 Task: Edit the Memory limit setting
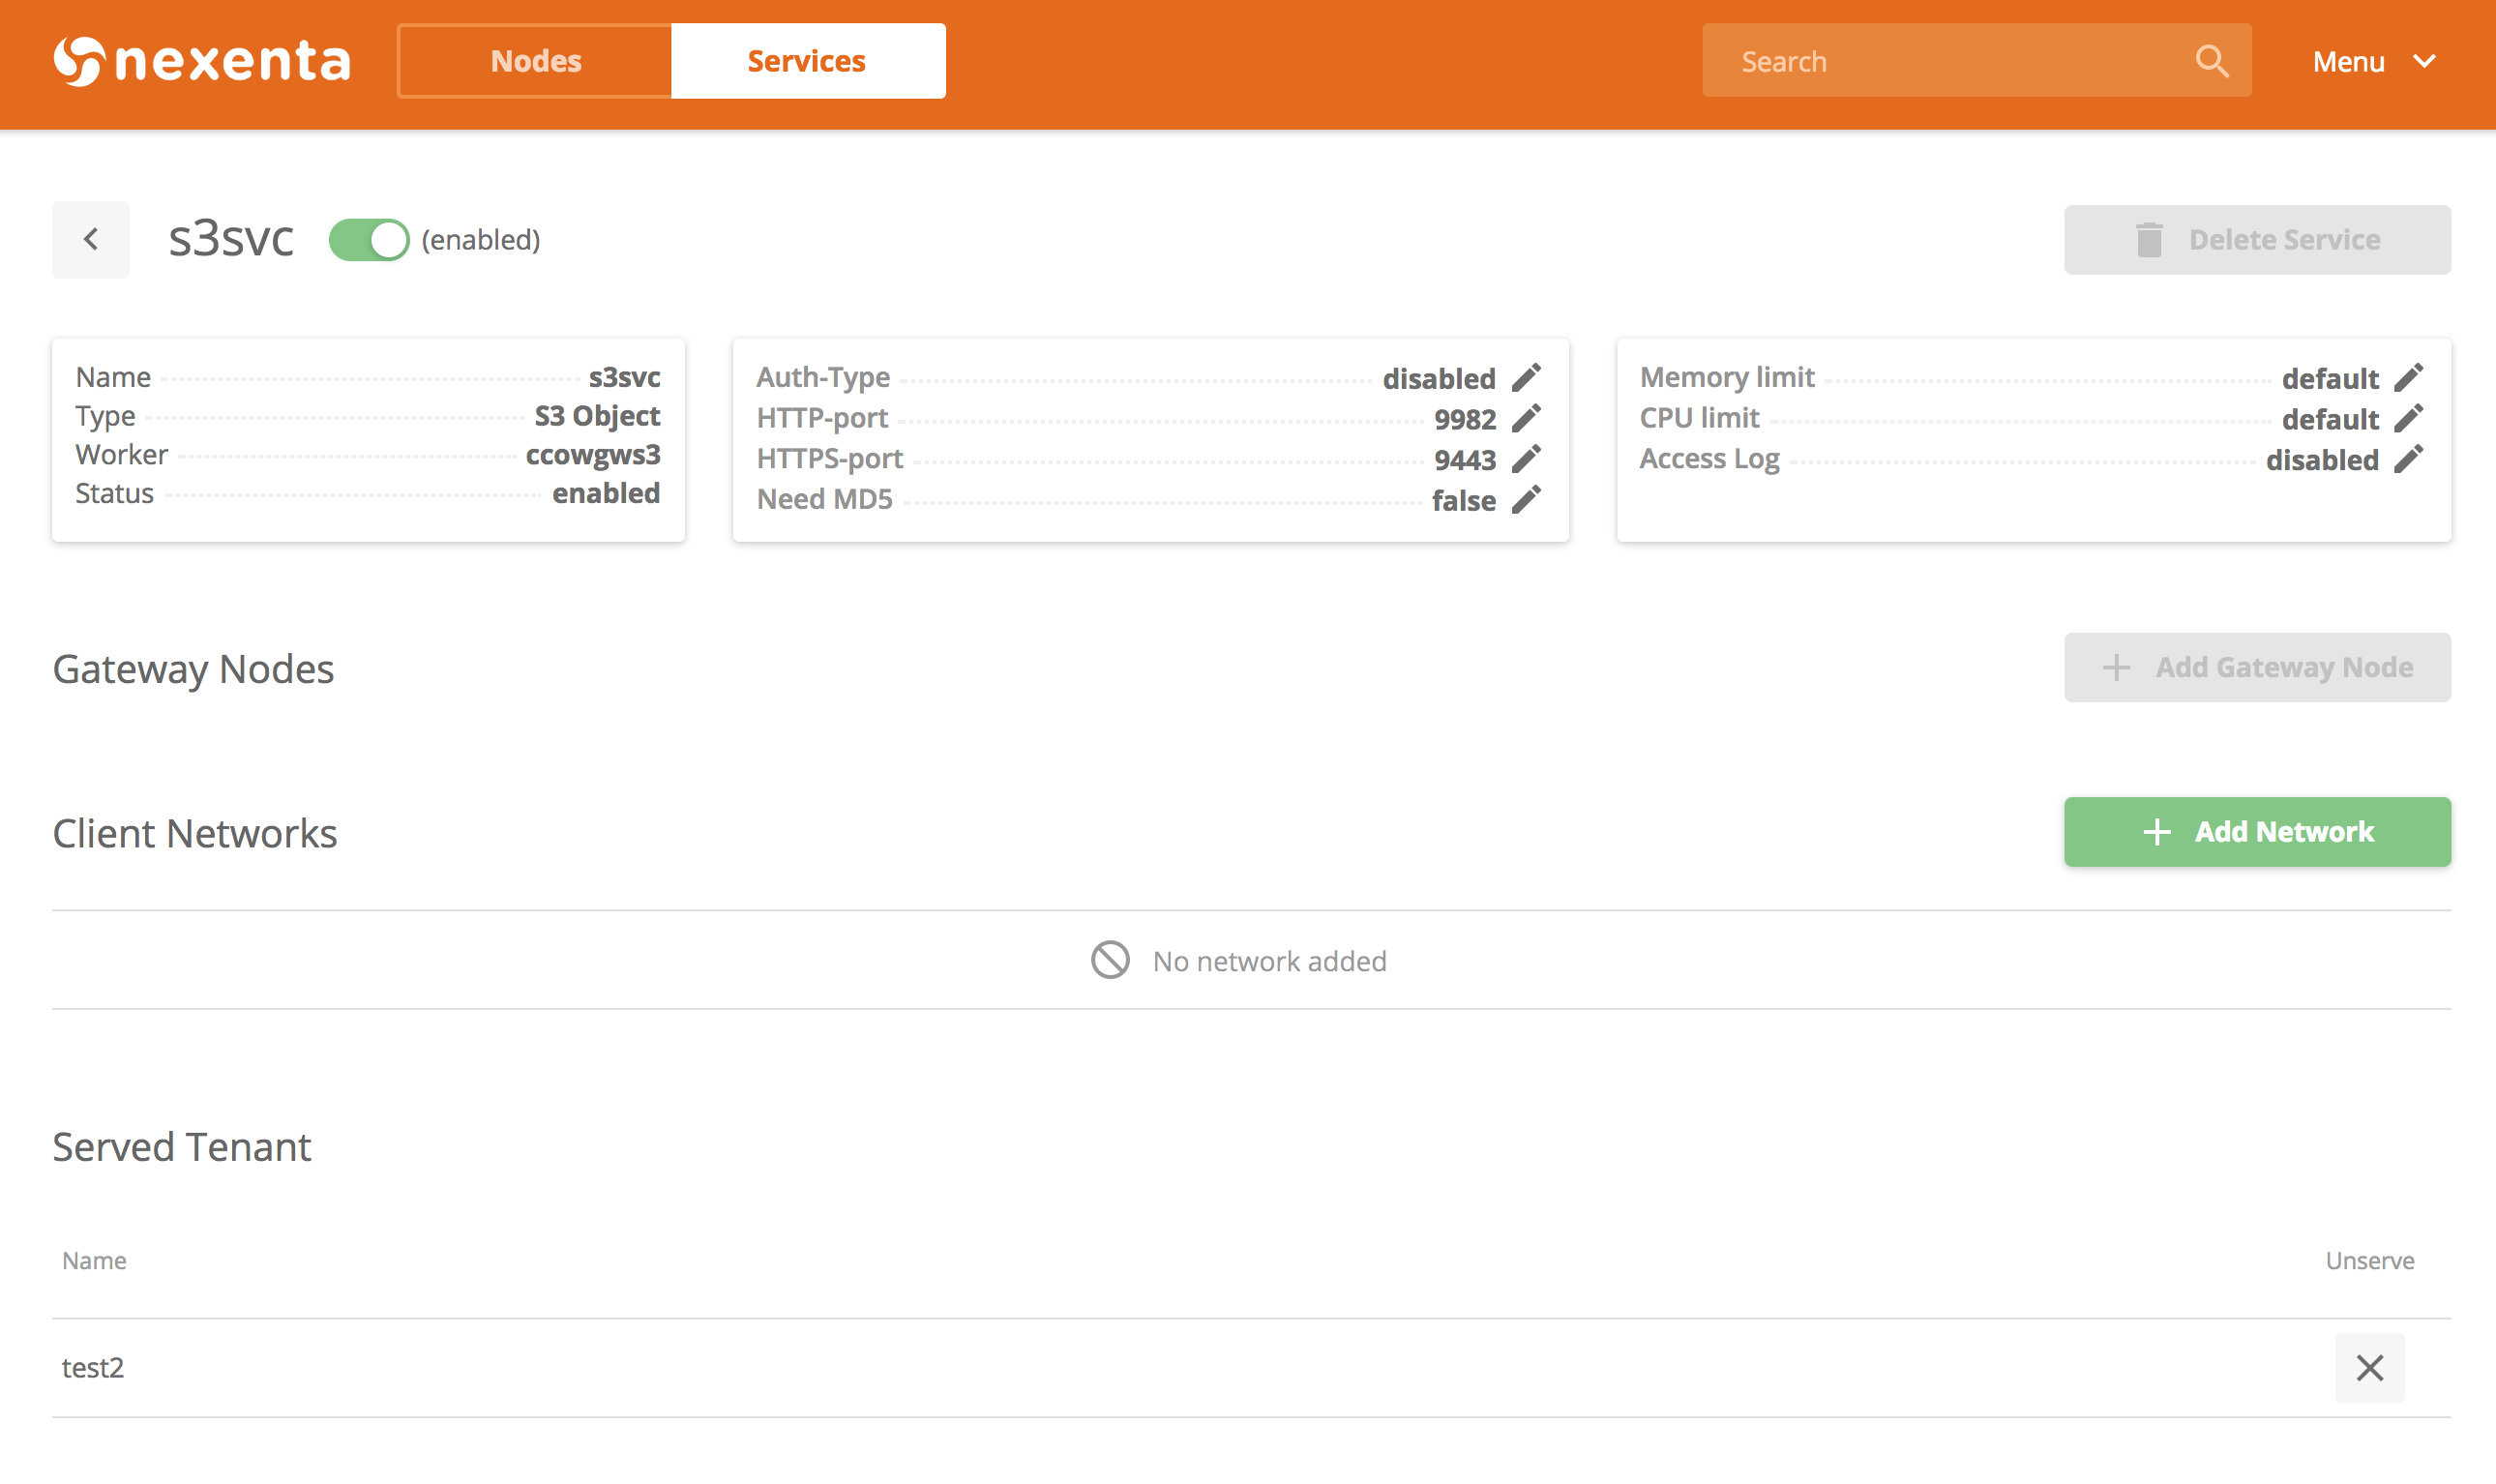pyautogui.click(x=2408, y=378)
